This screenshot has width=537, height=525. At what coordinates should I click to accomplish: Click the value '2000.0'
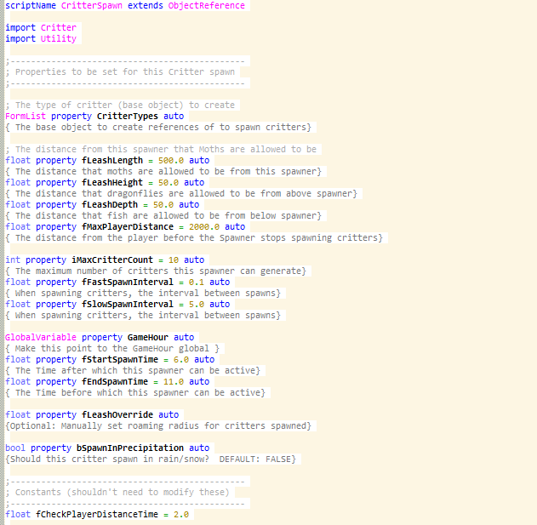point(204,226)
